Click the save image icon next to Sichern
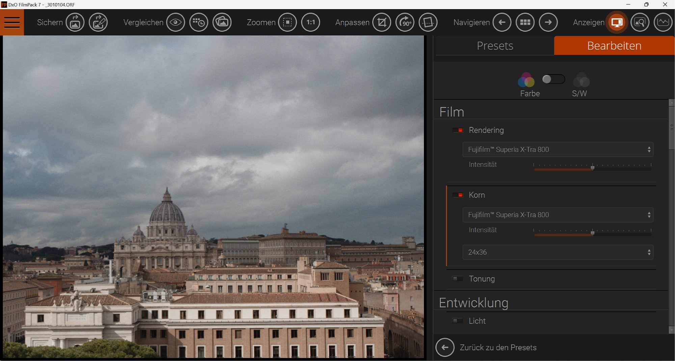The width and height of the screenshot is (675, 361). [75, 22]
